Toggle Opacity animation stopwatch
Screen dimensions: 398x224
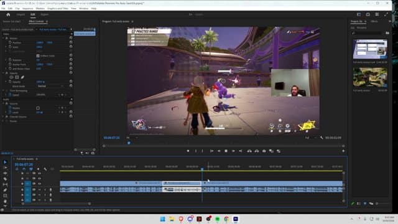(x=10, y=82)
